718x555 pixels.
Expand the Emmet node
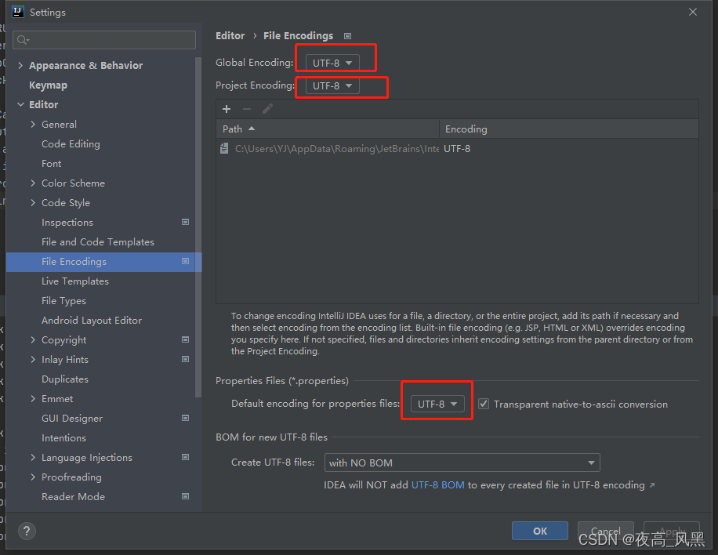(33, 399)
